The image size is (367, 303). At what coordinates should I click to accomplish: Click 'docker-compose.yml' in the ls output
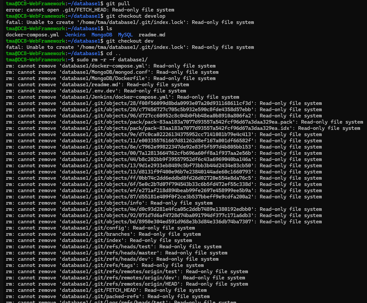click(32, 35)
